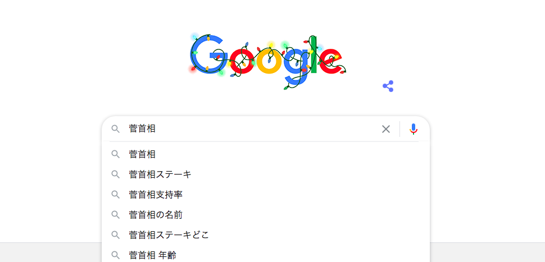This screenshot has width=545, height=262.
Task: Click the share icon below the Google doodle
Action: click(x=388, y=86)
